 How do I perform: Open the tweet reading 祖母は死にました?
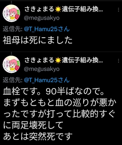(x=38, y=41)
